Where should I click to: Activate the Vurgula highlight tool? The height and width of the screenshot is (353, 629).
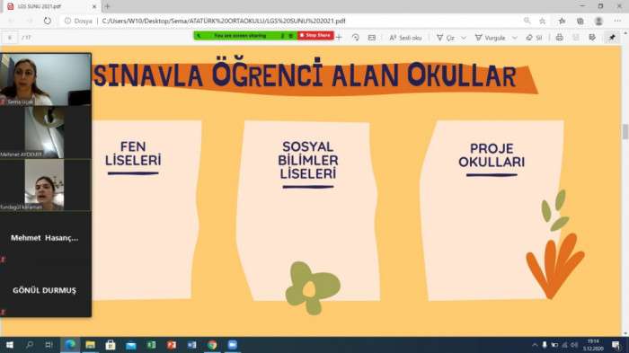click(x=491, y=38)
